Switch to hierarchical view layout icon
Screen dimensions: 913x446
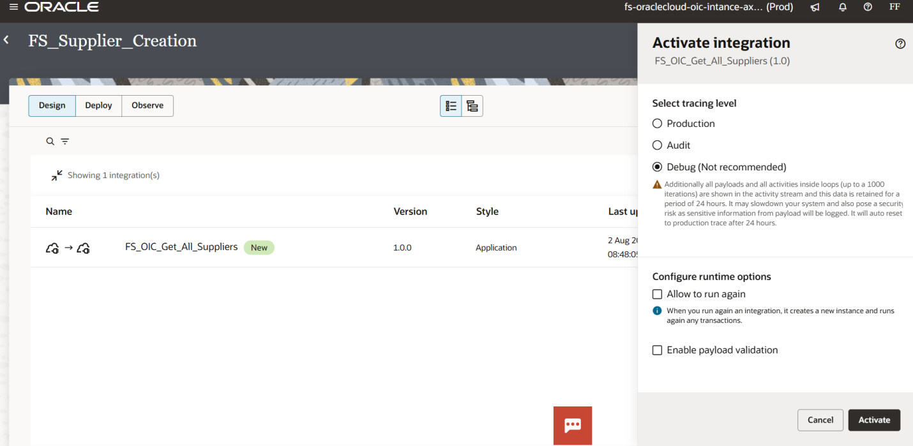point(472,106)
